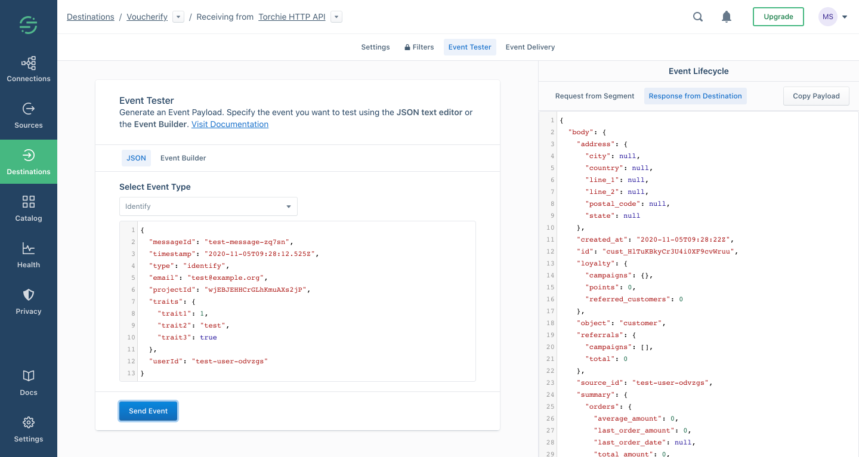
Task: Select the Catalog sidebar icon
Action: [28, 209]
